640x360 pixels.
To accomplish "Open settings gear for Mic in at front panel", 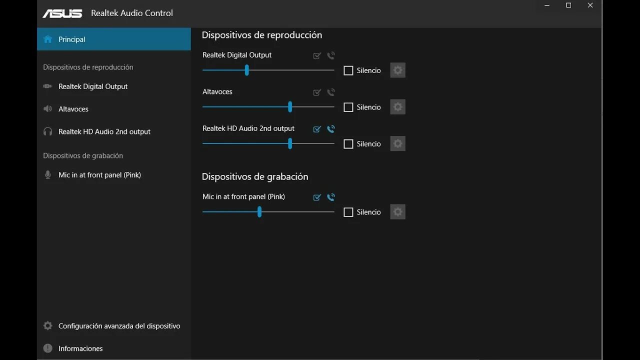I will (398, 212).
